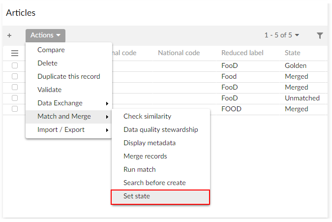Check the Golden record row checkbox
This screenshot has width=332, height=222.
[15, 65]
